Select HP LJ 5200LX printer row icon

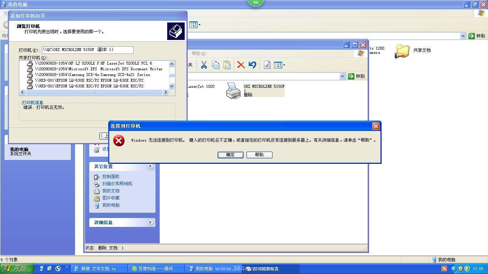(30, 64)
